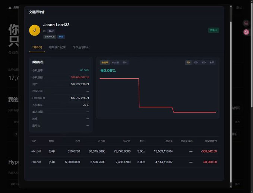
Task: Click the 数据总览 panel heading
Action: (38, 62)
